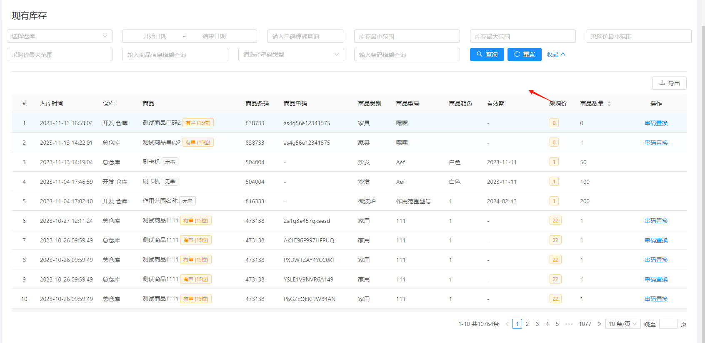Sort by 商品数量 column arrows
The height and width of the screenshot is (343, 705).
(x=609, y=104)
